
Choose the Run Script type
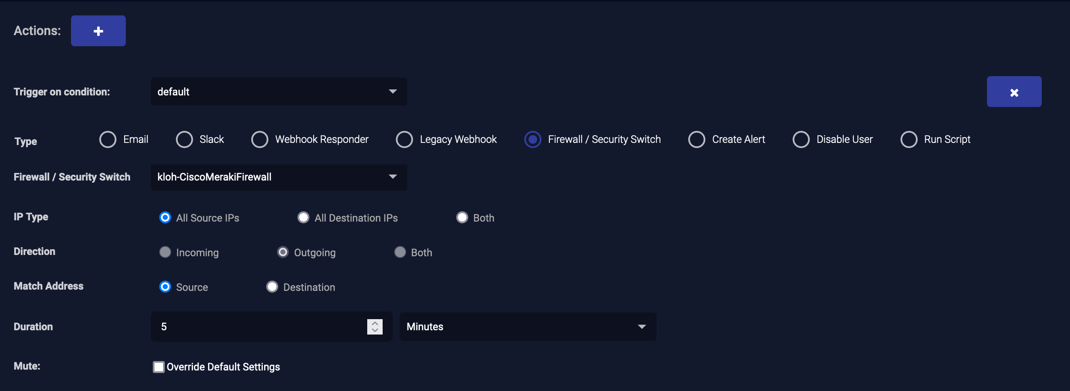tap(909, 139)
